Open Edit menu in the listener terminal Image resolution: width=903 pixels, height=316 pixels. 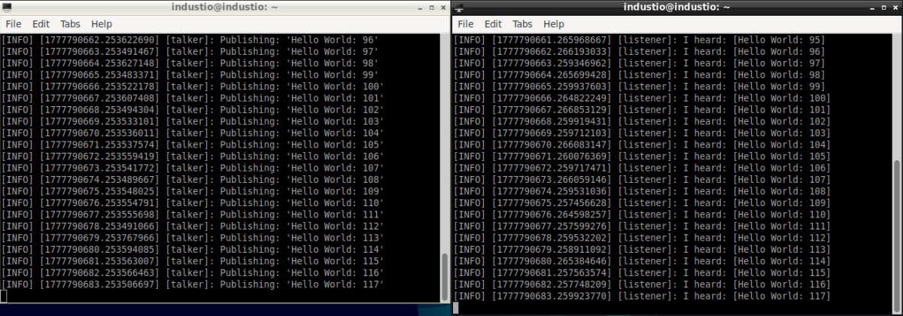(x=493, y=24)
